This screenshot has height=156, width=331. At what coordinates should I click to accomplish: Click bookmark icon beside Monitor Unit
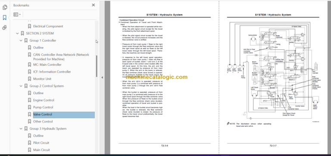tap(30, 79)
